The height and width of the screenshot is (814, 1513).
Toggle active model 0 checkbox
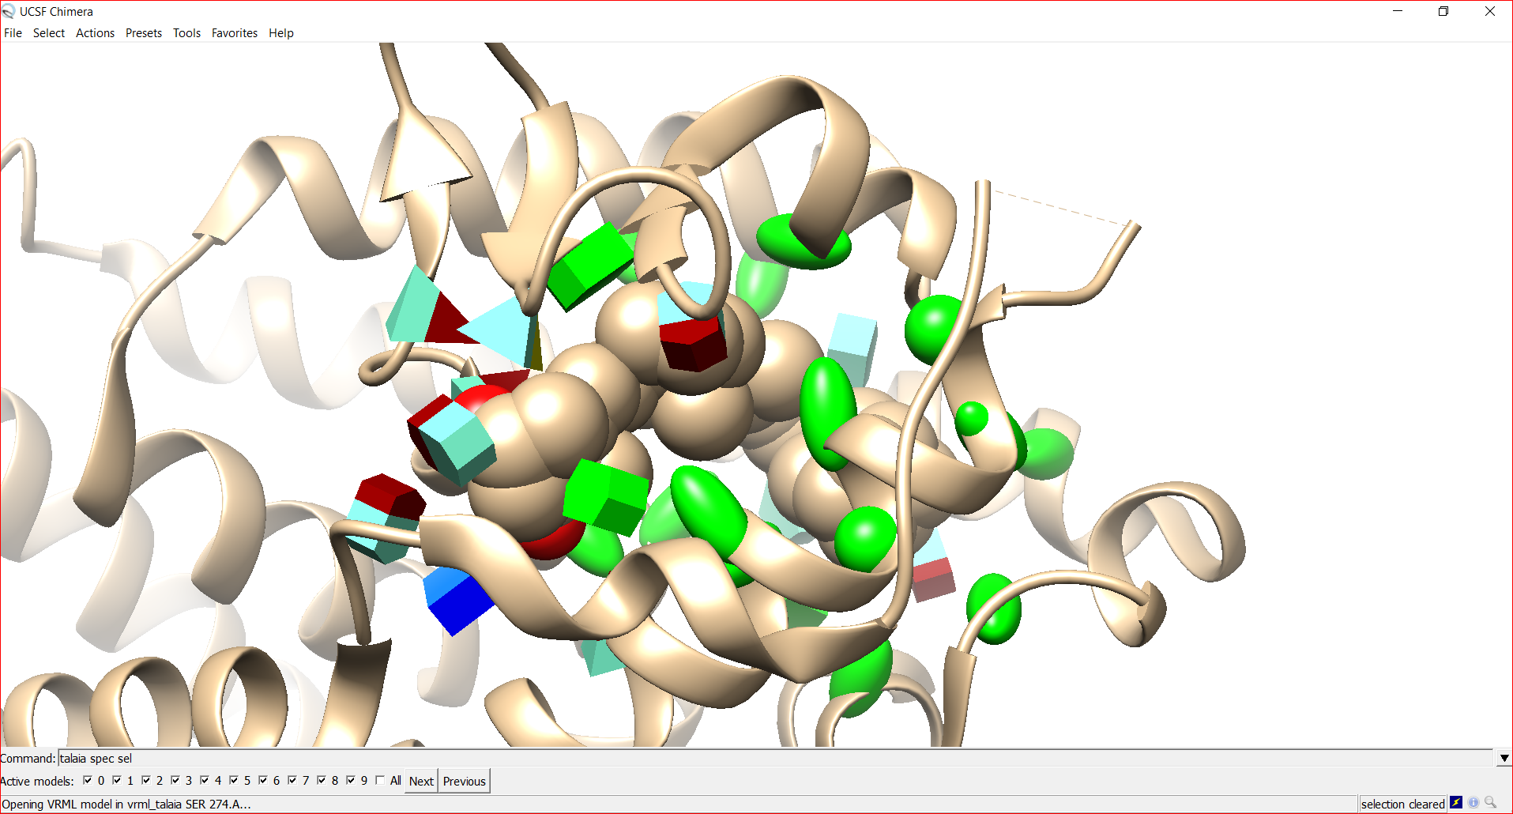[88, 780]
